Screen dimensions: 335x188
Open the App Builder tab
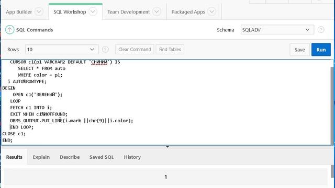pyautogui.click(x=19, y=12)
